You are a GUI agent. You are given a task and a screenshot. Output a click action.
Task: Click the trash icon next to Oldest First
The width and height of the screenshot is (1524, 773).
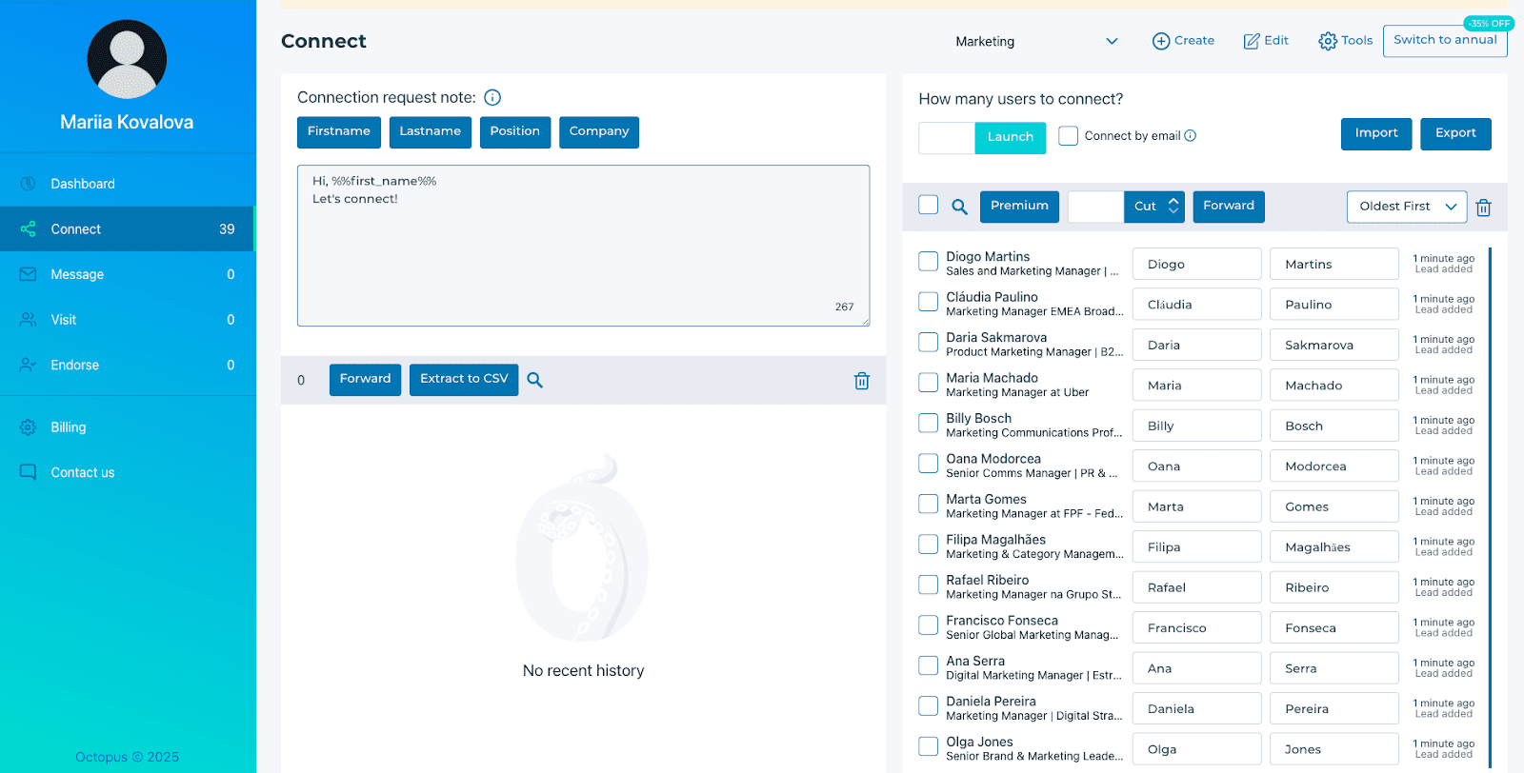(1483, 208)
